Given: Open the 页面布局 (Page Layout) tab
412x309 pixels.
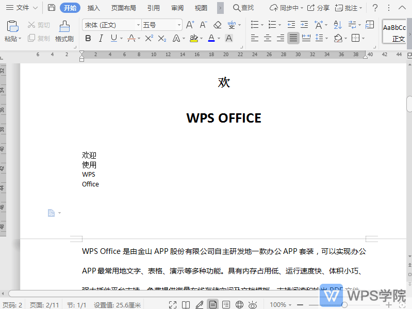Looking at the screenshot, I should [x=124, y=8].
